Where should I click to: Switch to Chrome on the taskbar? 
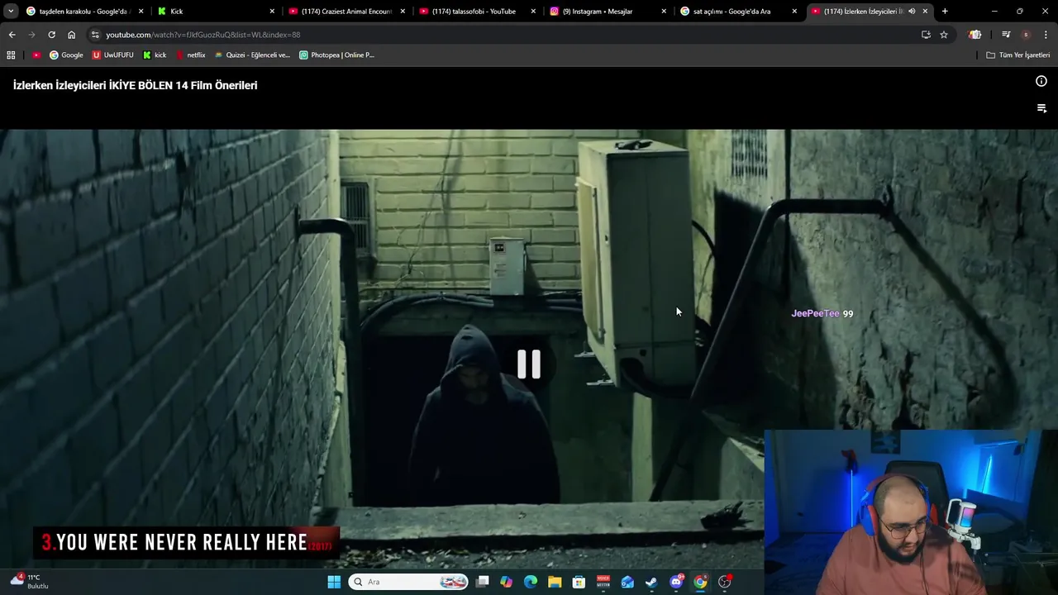[700, 582]
